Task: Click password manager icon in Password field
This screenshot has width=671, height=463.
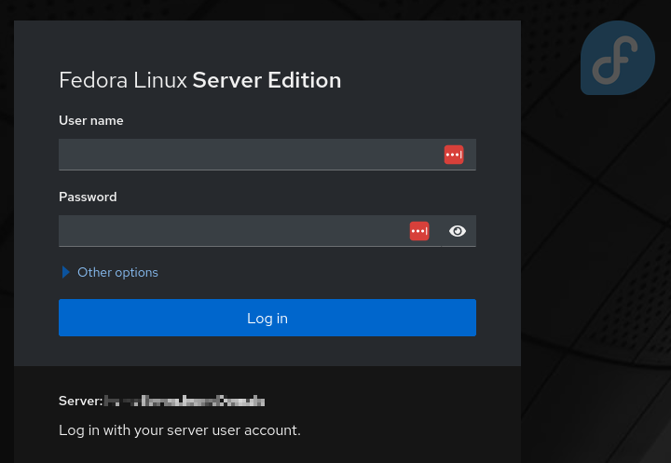Action: pos(419,231)
